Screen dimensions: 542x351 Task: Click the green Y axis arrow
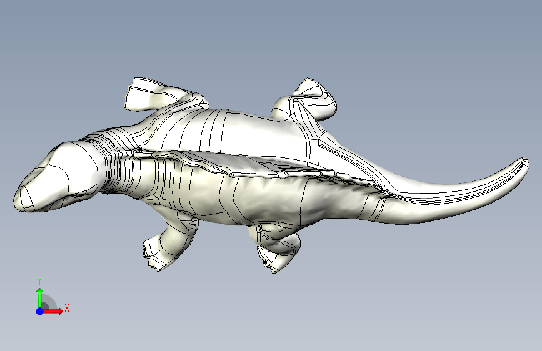click(40, 297)
